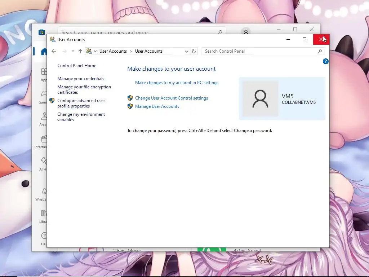Select first 'User Accounts' breadcrumb segment
The height and width of the screenshot is (277, 369).
click(113, 51)
